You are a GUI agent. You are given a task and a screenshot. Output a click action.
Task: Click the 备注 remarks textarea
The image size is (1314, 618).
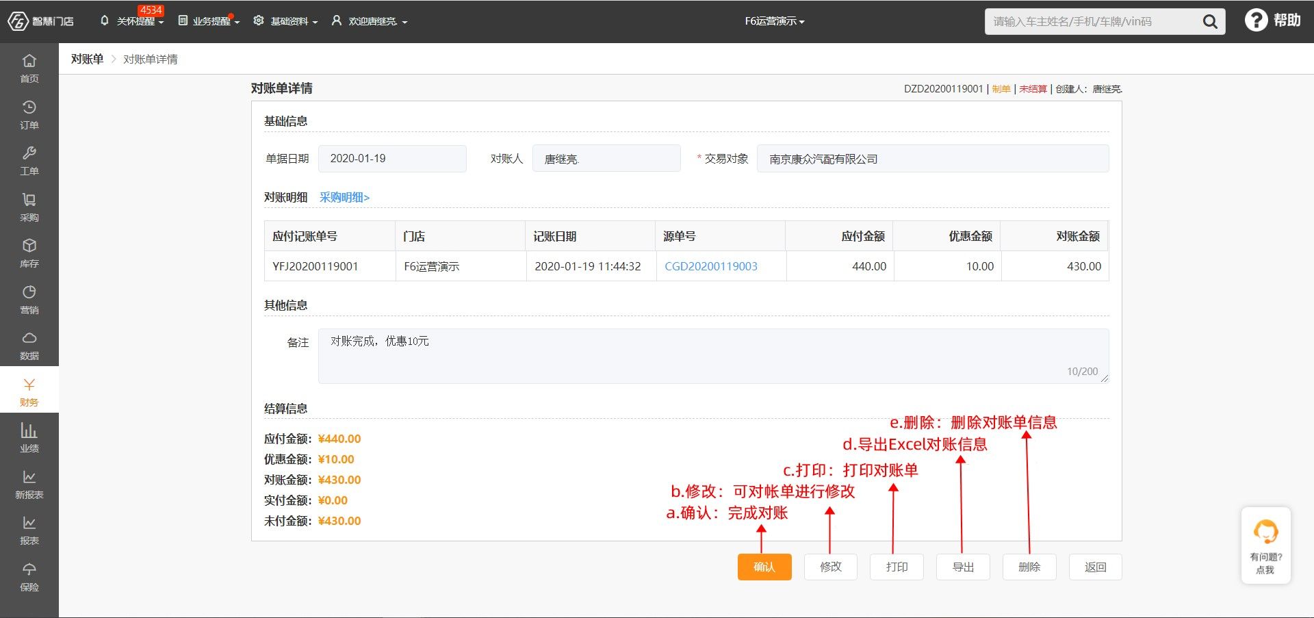pyautogui.click(x=713, y=355)
